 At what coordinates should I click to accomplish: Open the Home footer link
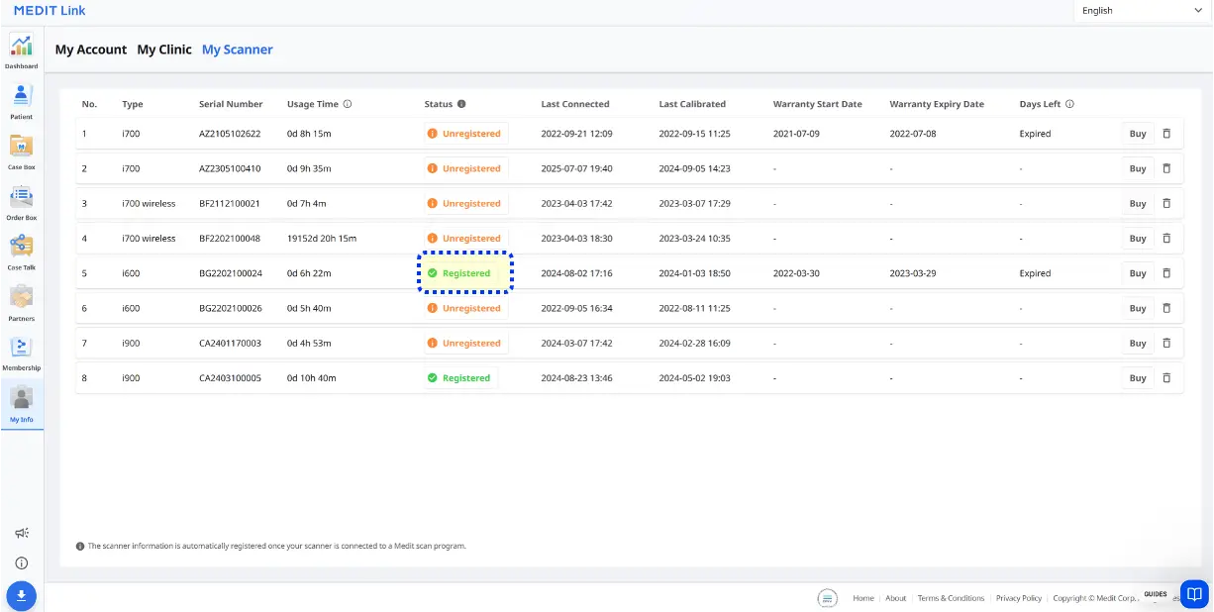(x=863, y=598)
